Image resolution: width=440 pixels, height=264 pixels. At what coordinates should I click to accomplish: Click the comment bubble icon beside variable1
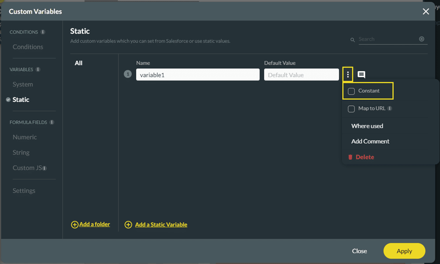pyautogui.click(x=361, y=75)
